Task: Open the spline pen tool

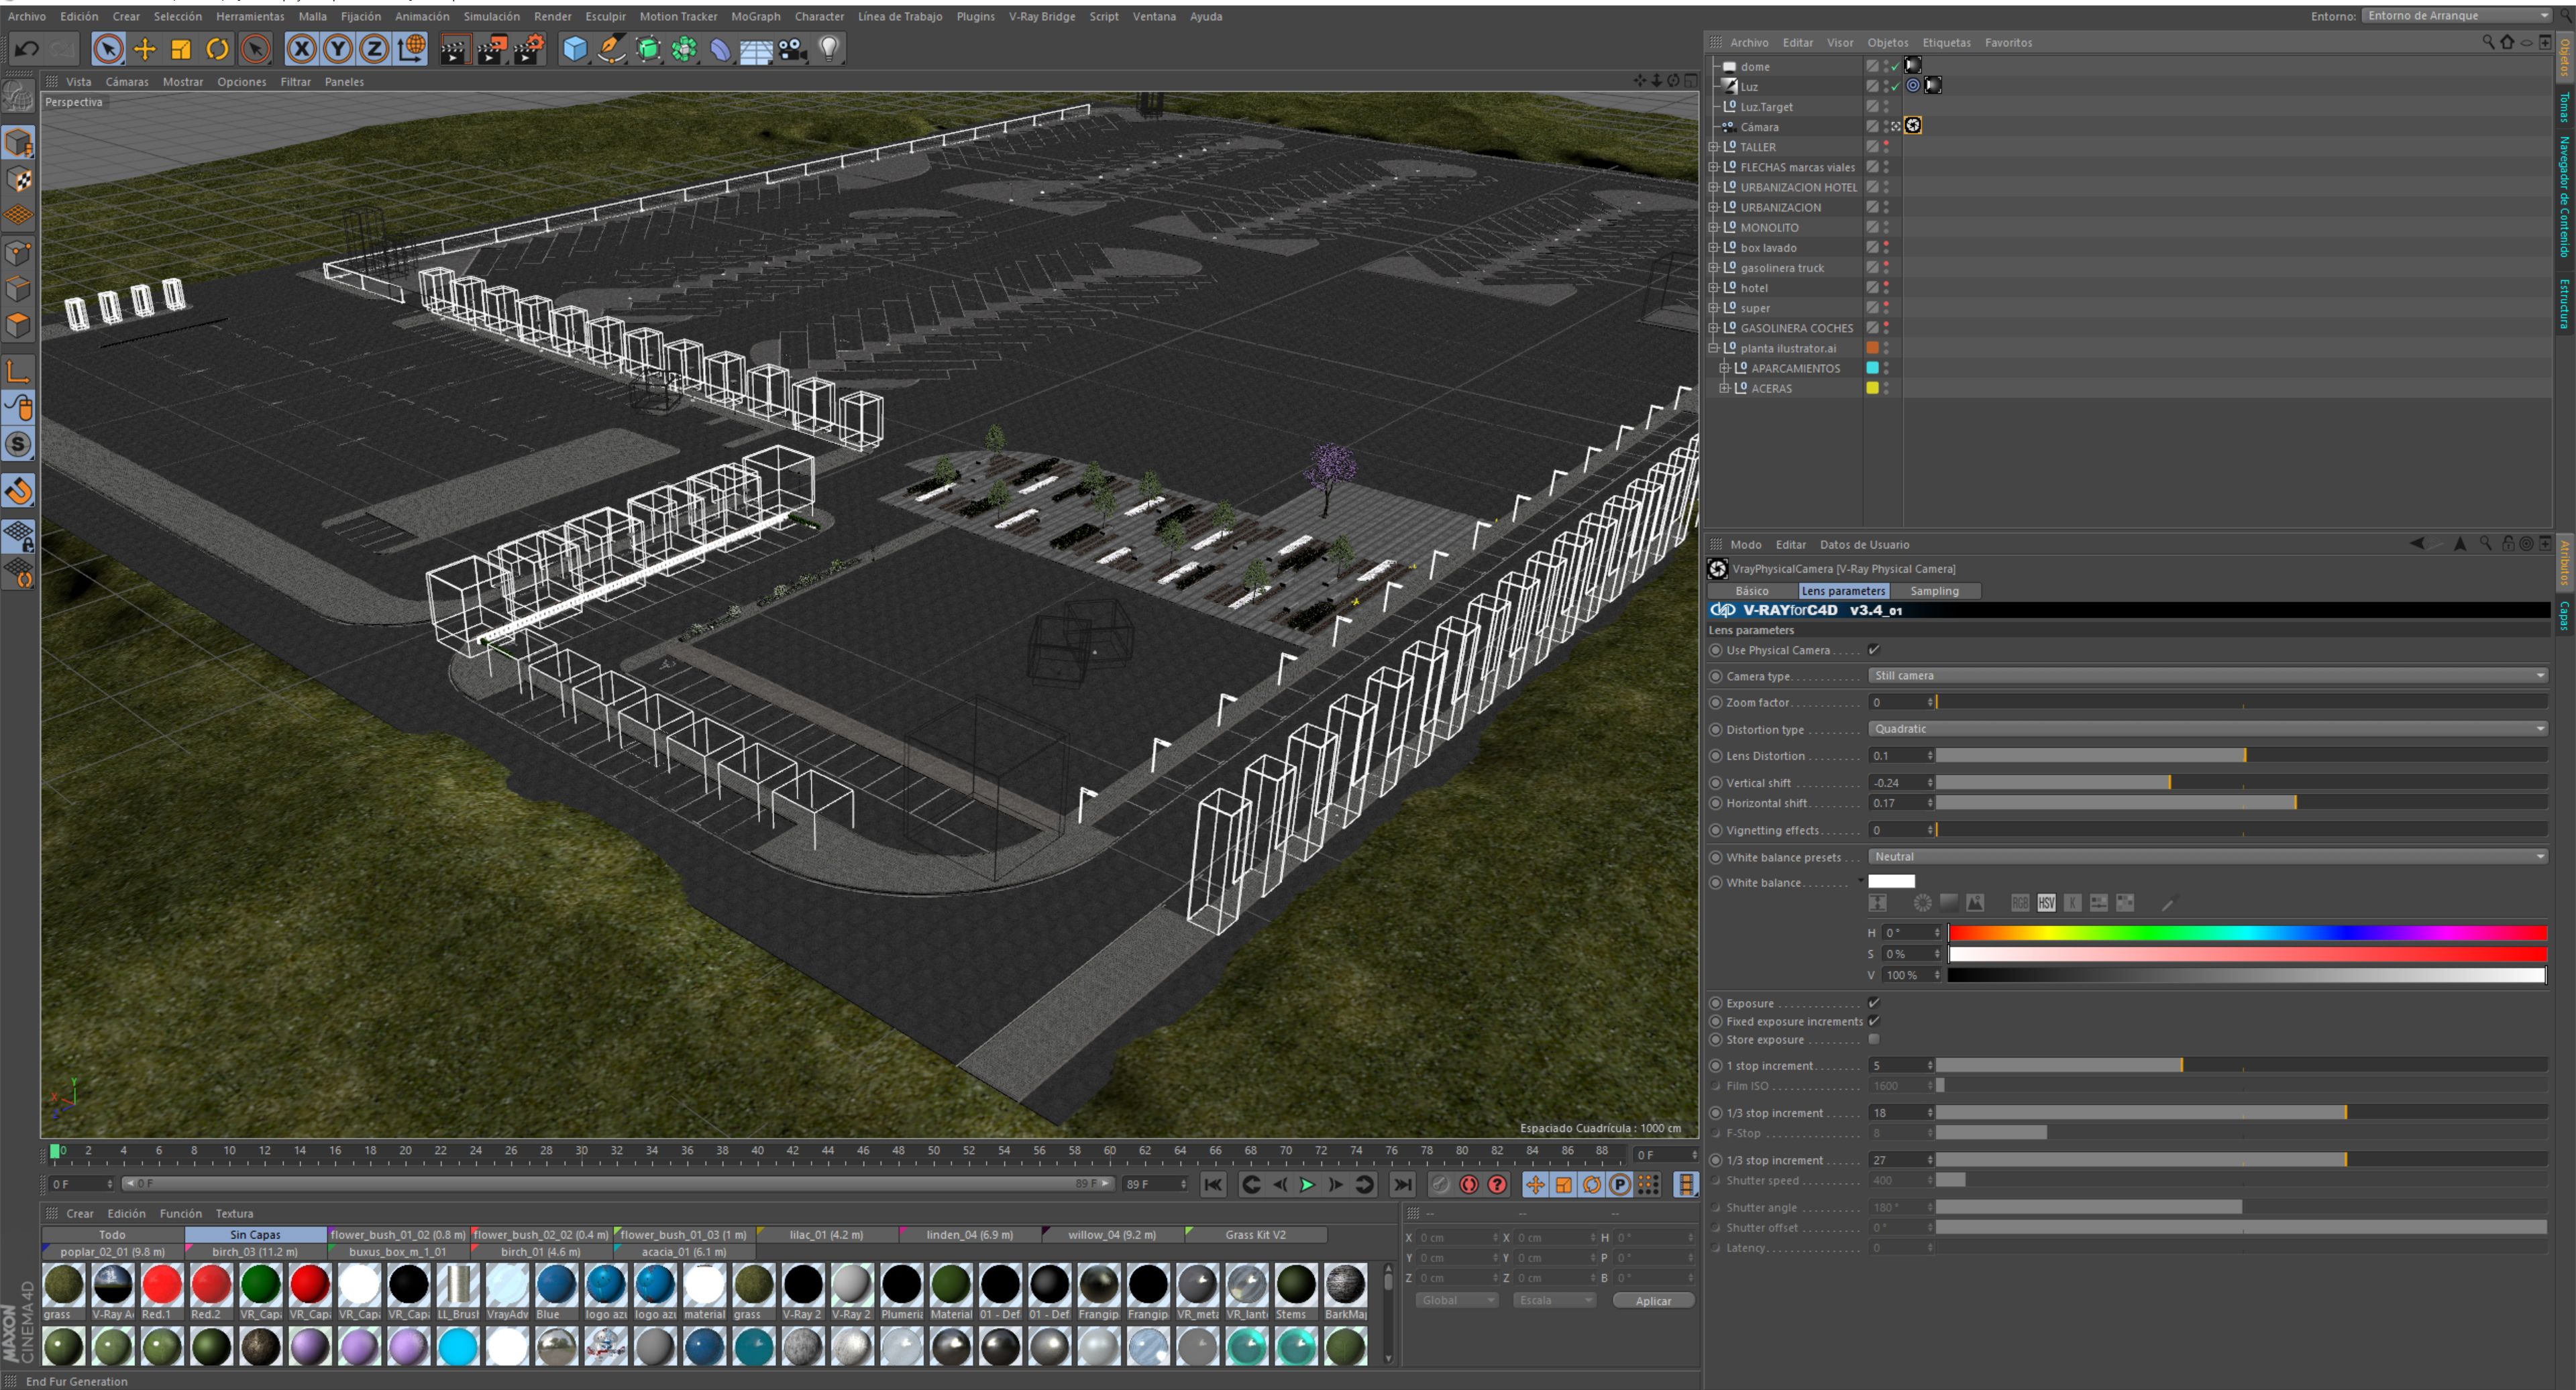Action: pyautogui.click(x=611, y=48)
